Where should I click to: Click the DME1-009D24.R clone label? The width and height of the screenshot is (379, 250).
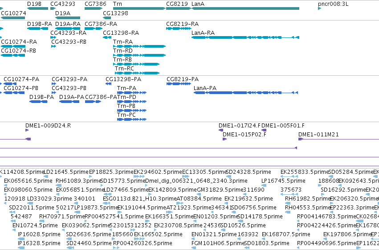click(48, 126)
